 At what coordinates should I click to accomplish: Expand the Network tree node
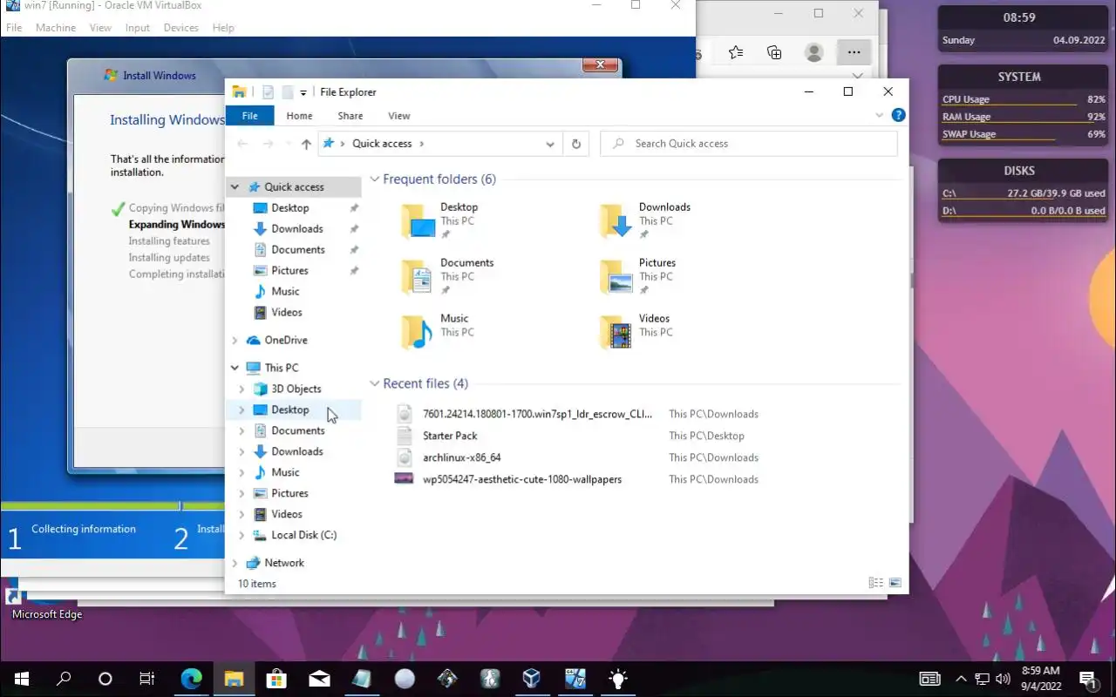click(x=235, y=564)
